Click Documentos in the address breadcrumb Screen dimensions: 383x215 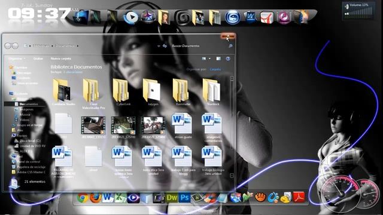point(65,46)
